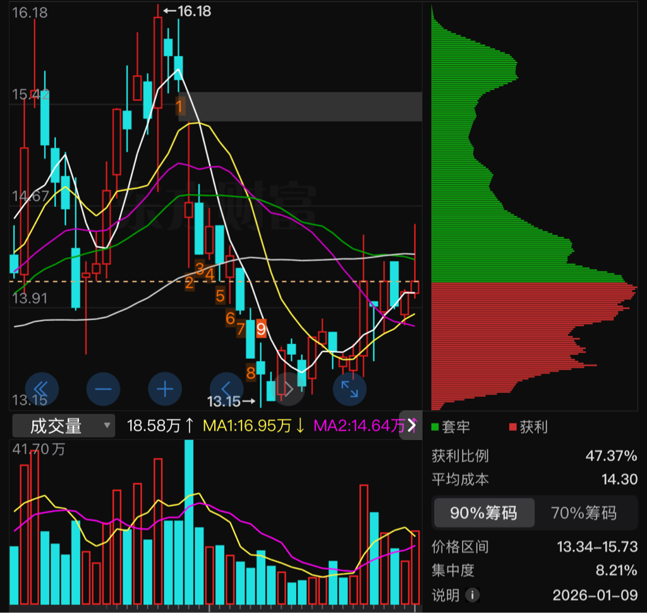
Task: Click the 说明 label
Action: [445, 595]
